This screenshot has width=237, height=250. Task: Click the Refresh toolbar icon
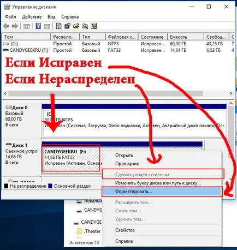[58, 26]
